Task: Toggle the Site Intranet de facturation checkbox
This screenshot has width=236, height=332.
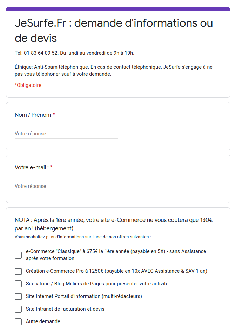Action: [x=18, y=309]
